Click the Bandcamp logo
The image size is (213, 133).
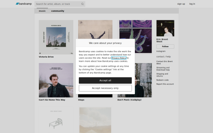(24, 4)
